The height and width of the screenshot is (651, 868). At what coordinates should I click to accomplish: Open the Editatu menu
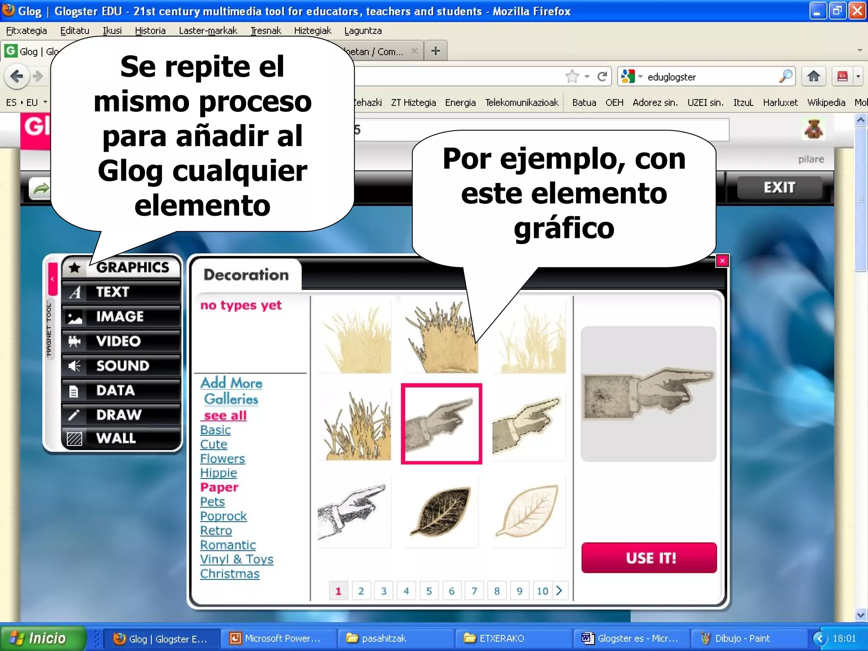point(75,31)
